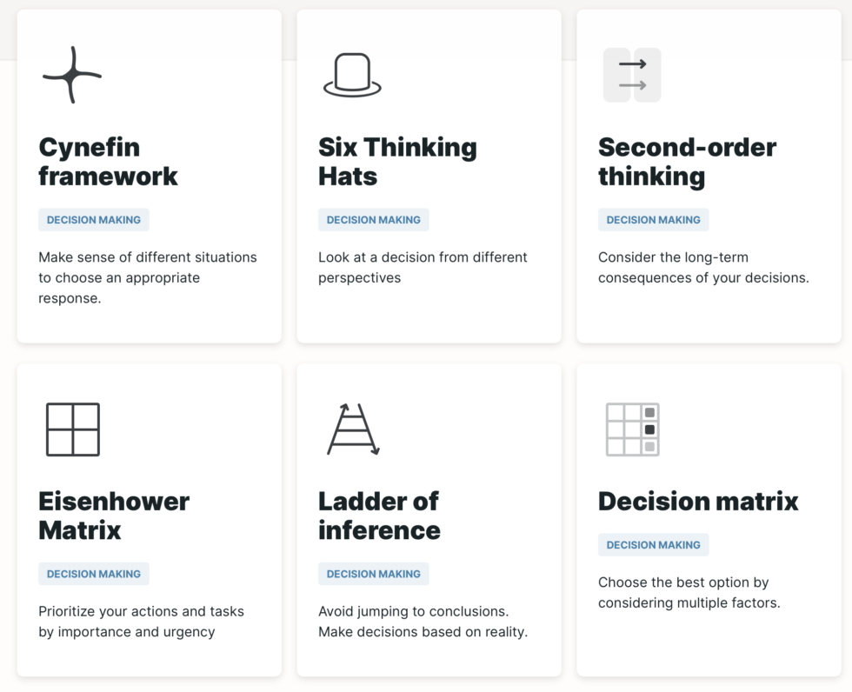Open the Six Thinking Hats title

pos(397,162)
